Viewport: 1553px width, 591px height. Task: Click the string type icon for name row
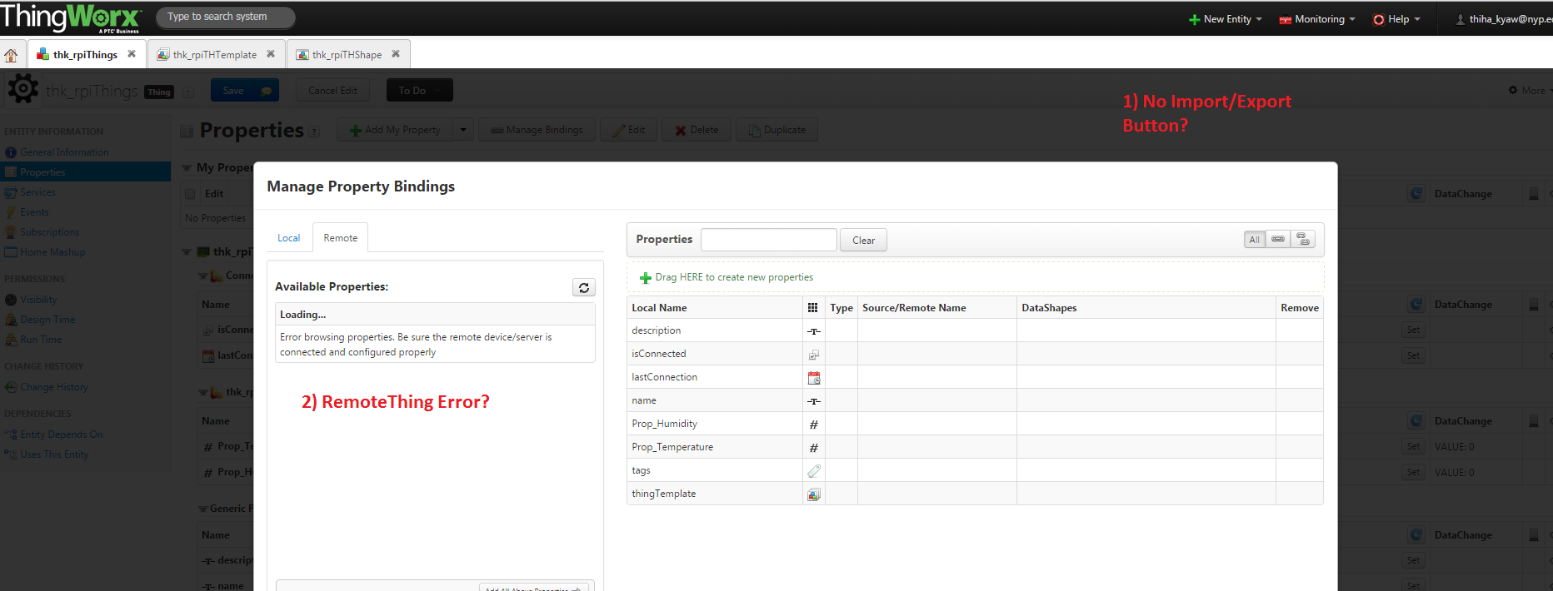pos(814,401)
